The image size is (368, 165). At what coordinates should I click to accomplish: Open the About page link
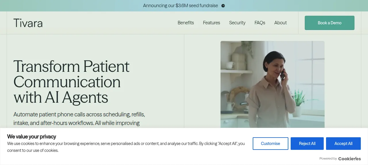[280, 23]
